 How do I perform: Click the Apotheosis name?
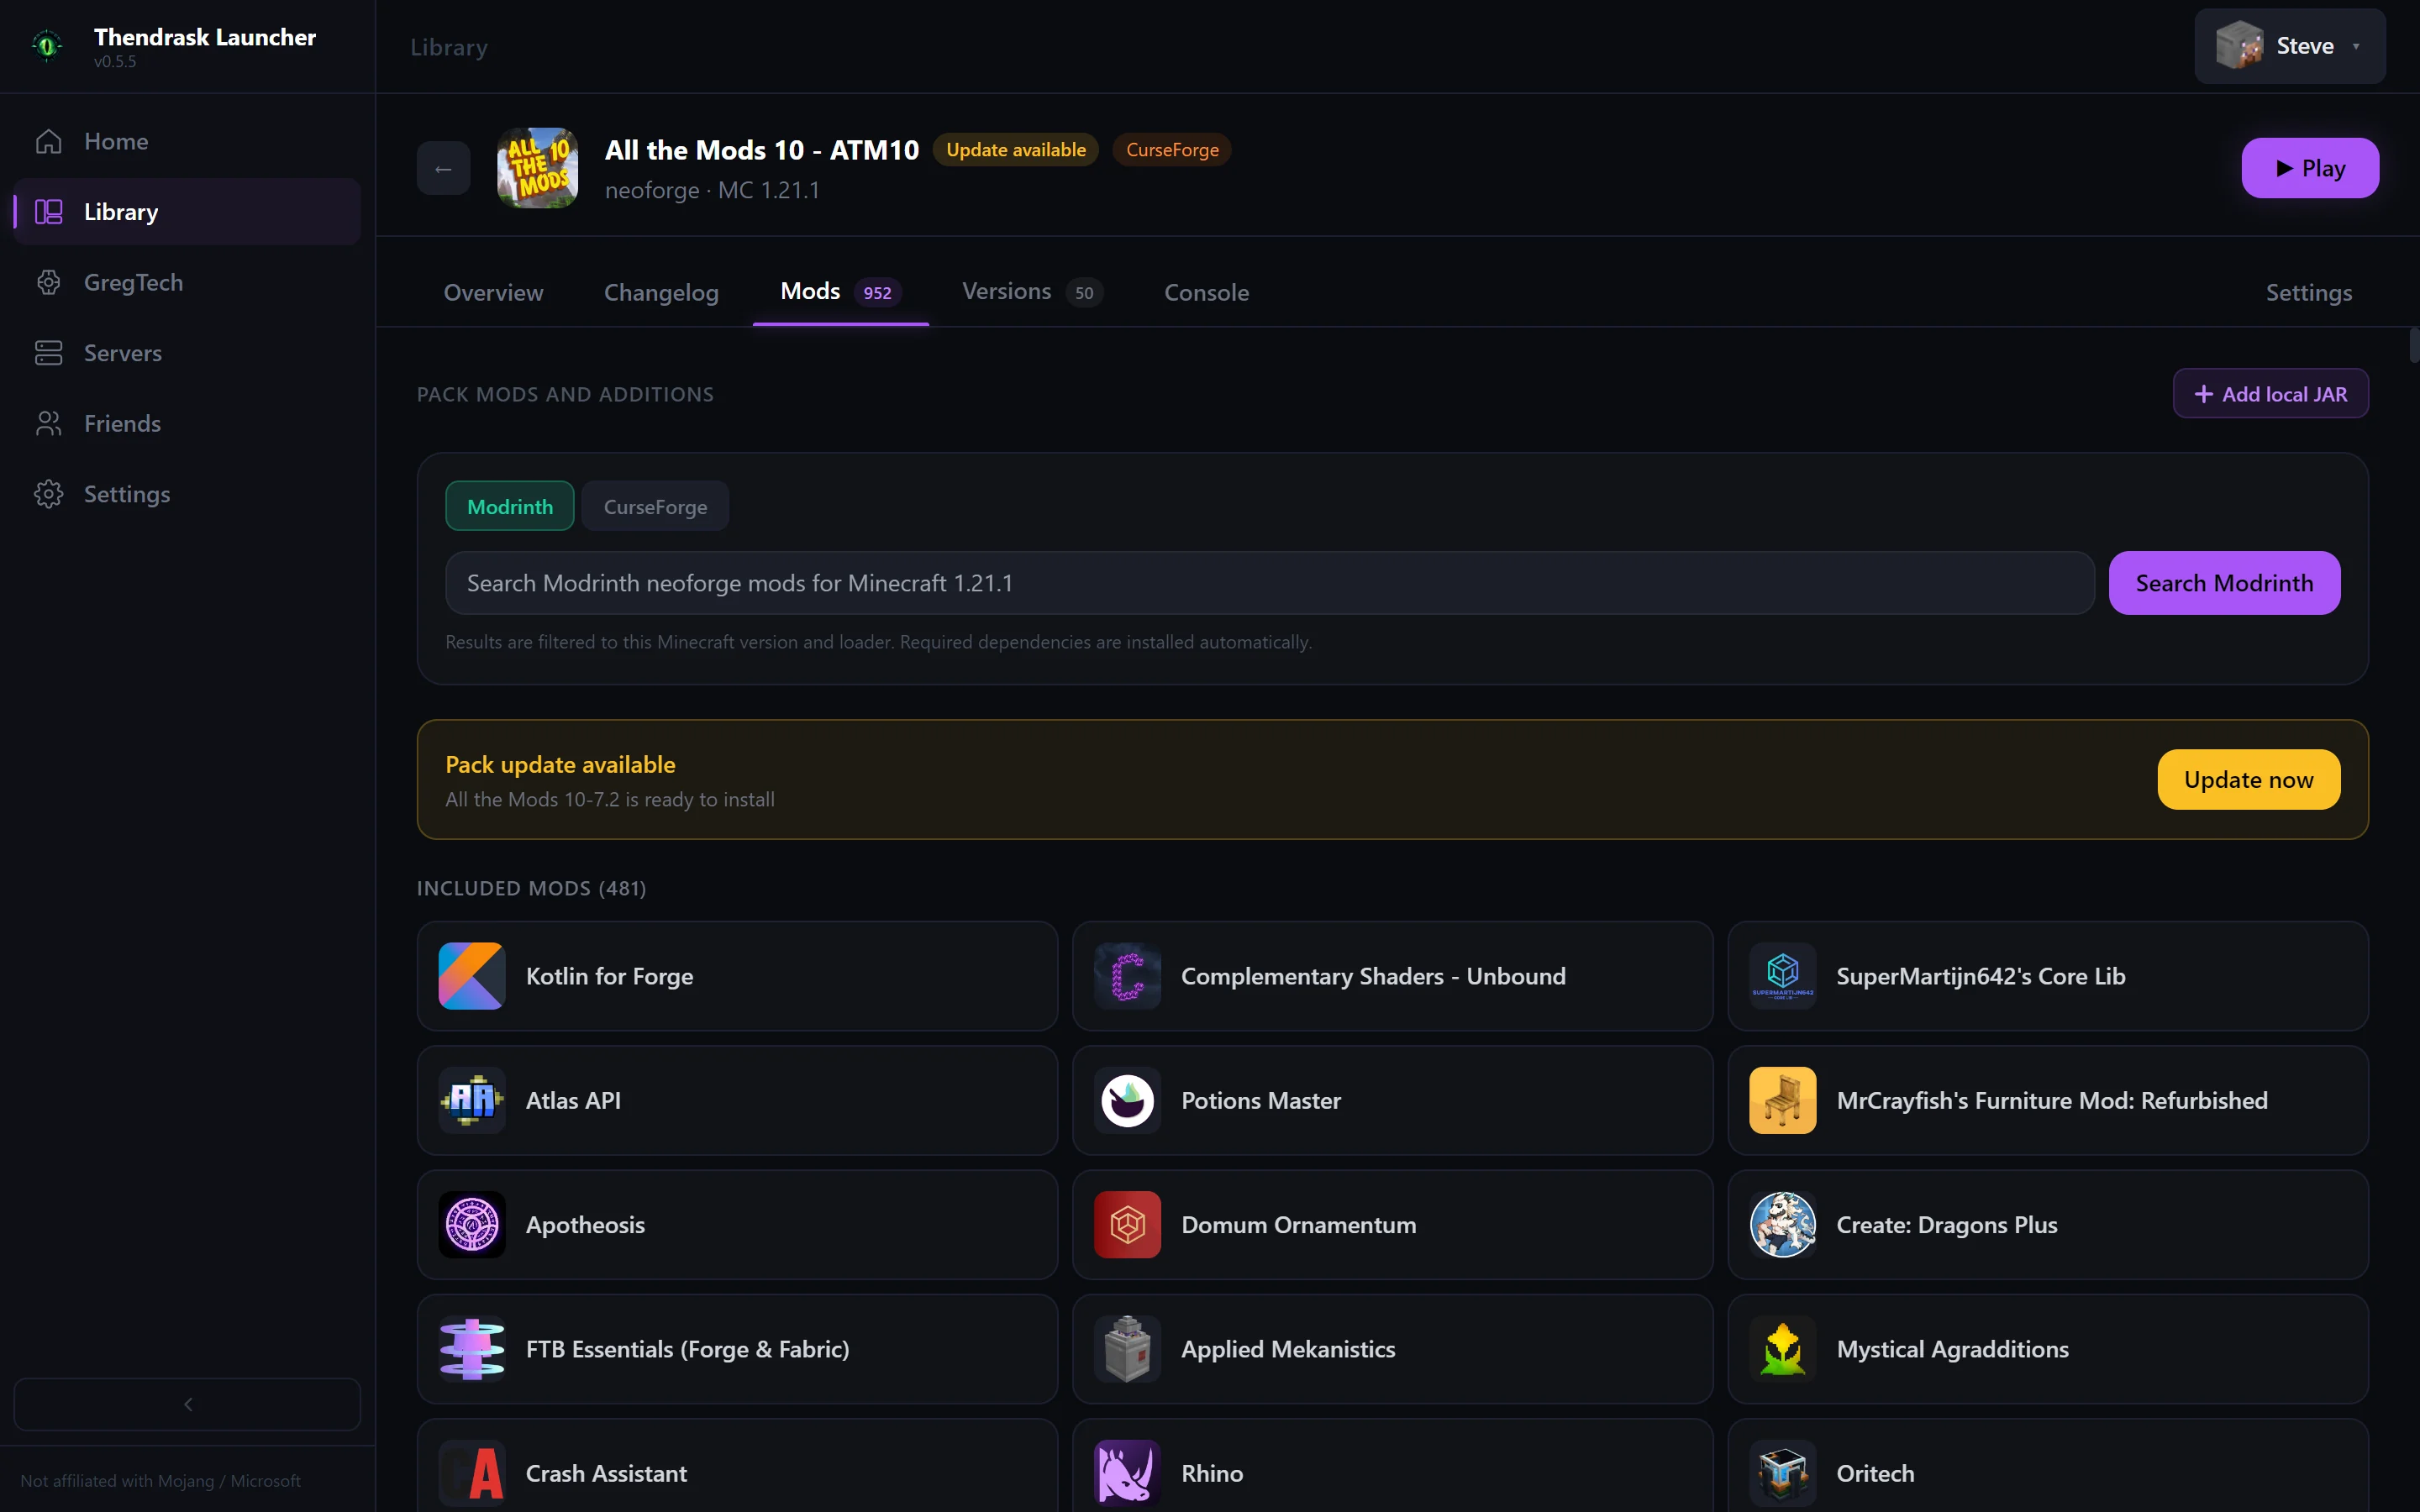pyautogui.click(x=585, y=1225)
